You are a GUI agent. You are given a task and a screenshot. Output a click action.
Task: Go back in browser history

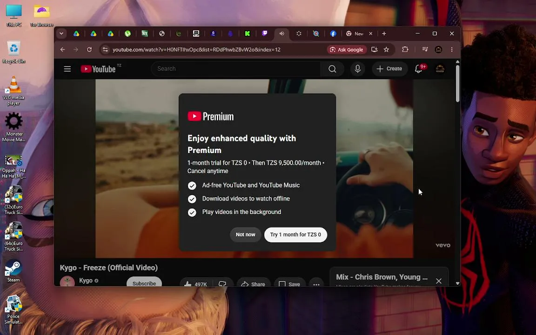tap(62, 50)
